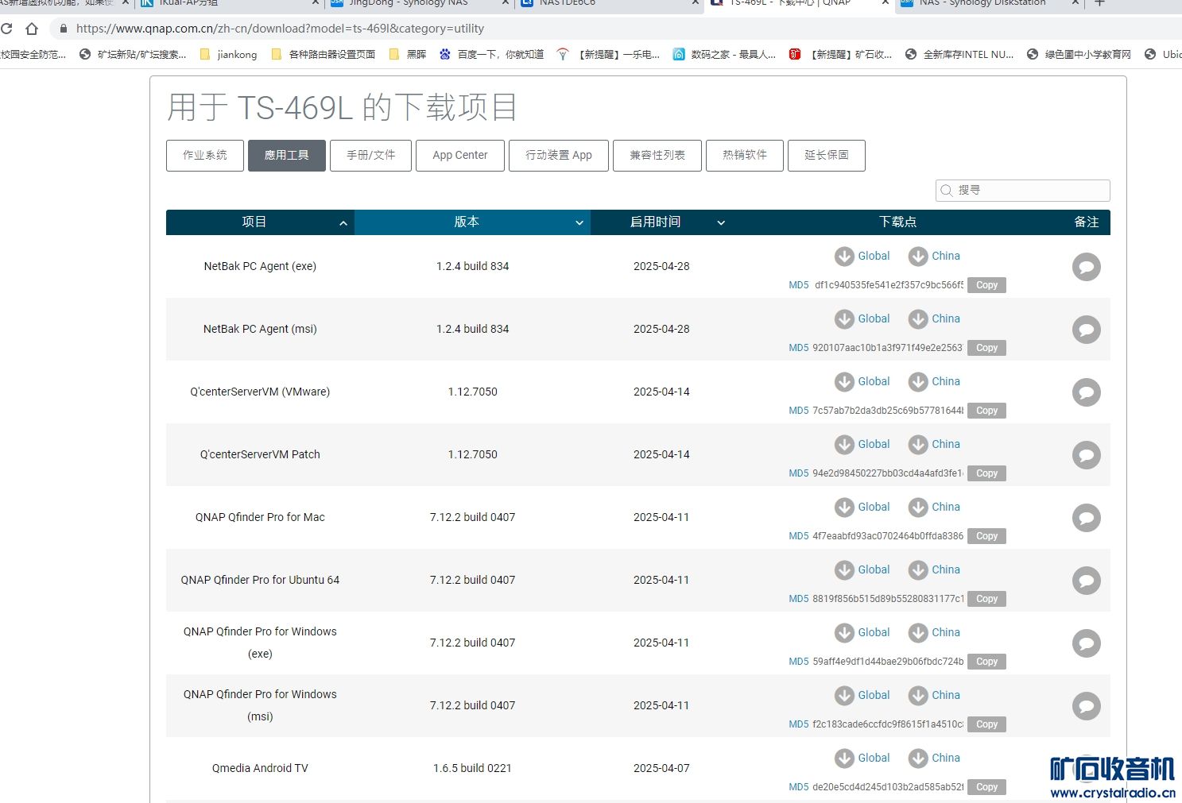Sort table by 启用时间 column arrow
The height and width of the screenshot is (803, 1182).
coord(721,223)
